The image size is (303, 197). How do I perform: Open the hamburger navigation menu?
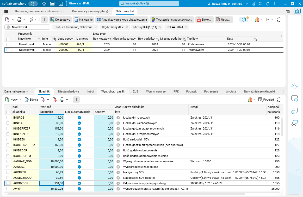coord(7,11)
